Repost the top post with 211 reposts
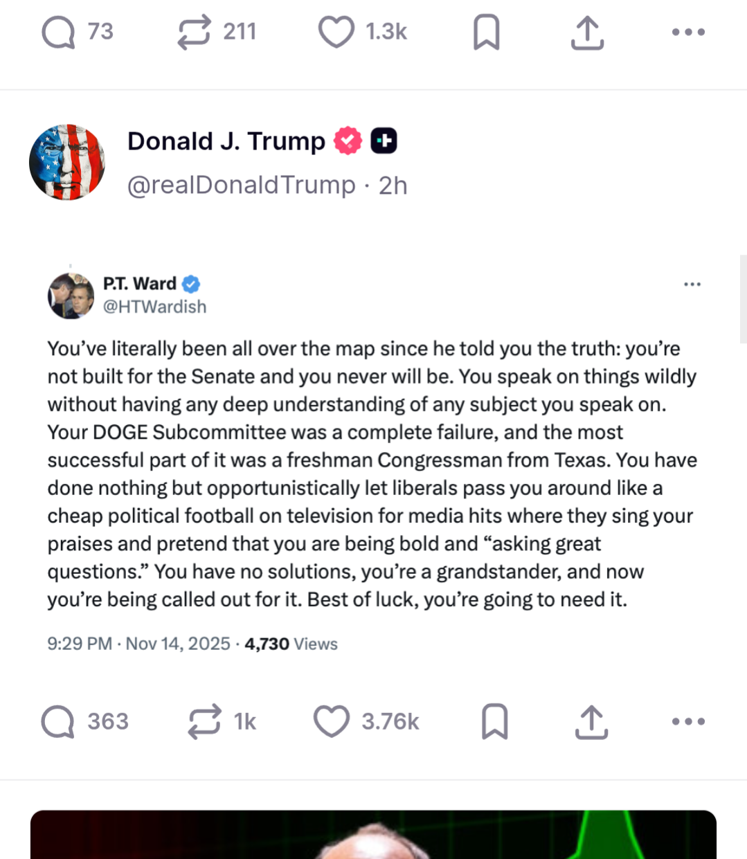This screenshot has height=859, width=747. [193, 33]
